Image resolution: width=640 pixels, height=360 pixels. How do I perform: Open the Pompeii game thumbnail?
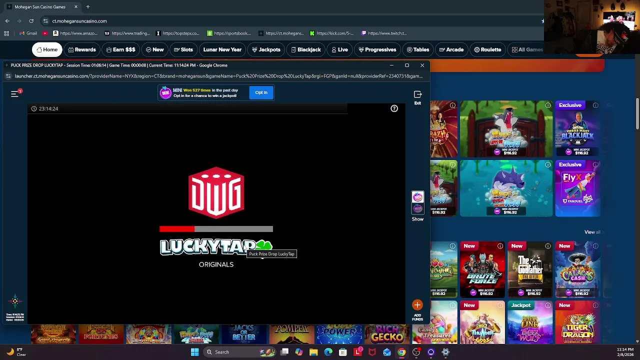[x=292, y=334]
